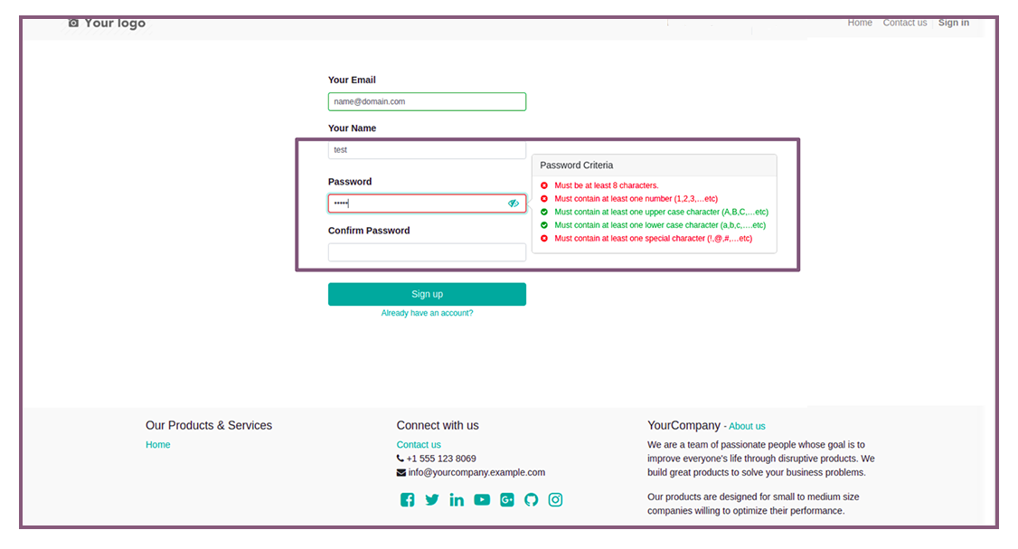Open Sign in from top navigation
The width and height of the screenshot is (1018, 549).
point(953,23)
